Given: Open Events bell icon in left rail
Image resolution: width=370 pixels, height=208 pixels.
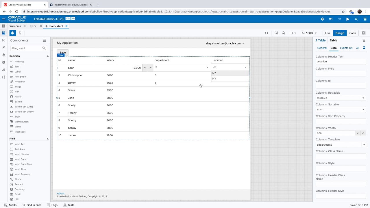Looking at the screenshot, I should [x=4, y=55].
